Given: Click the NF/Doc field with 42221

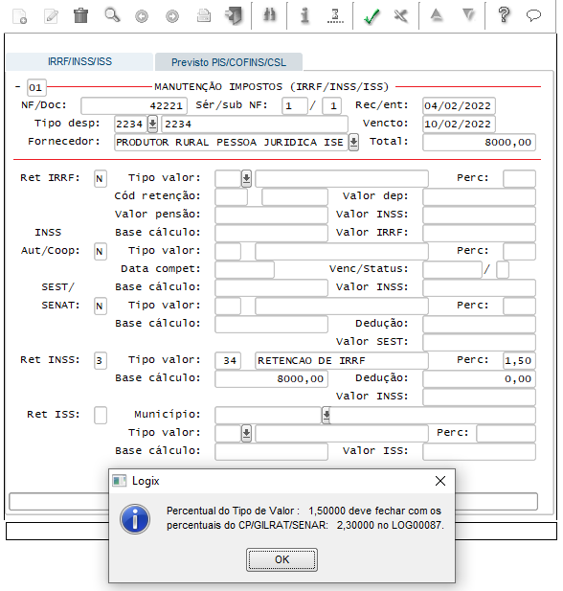Looking at the screenshot, I should coord(134,106).
